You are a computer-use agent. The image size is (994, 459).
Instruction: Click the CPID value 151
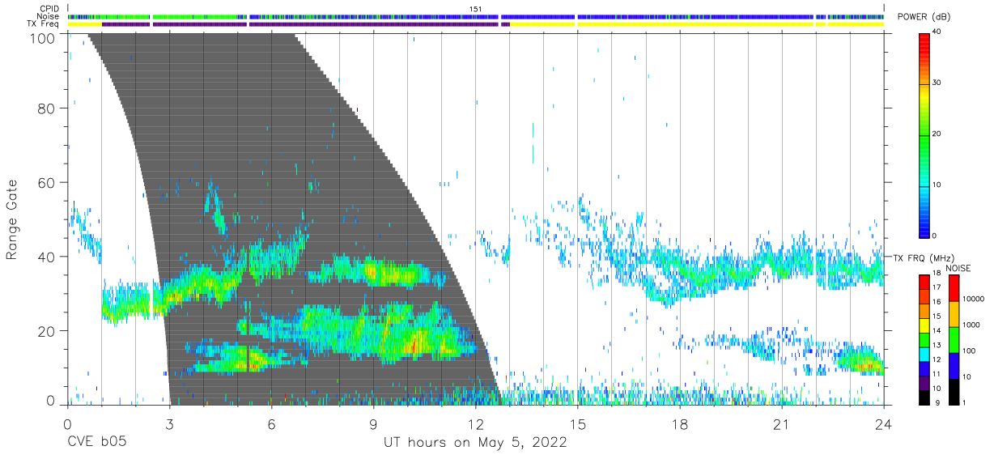point(476,9)
